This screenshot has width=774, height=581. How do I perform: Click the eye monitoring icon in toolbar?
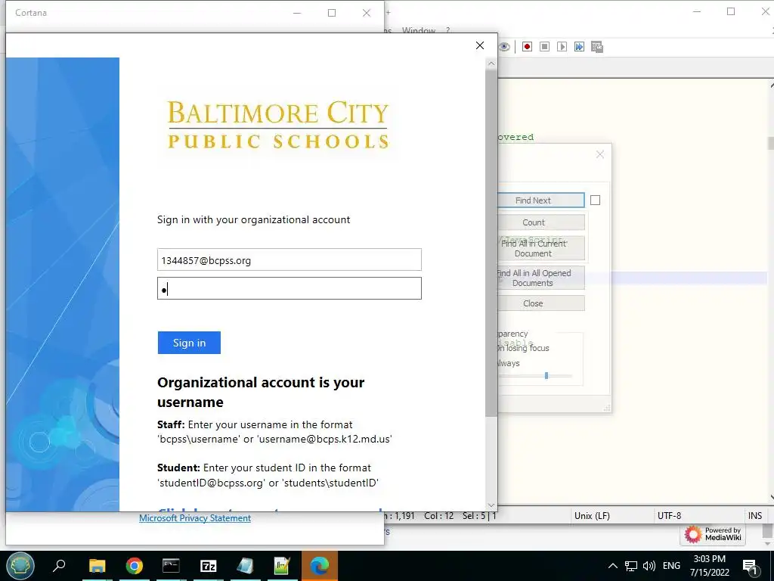504,46
